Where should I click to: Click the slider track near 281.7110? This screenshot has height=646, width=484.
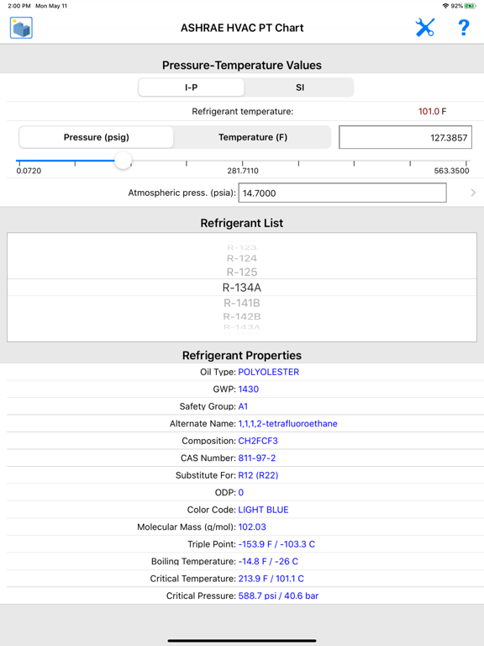pos(242,161)
